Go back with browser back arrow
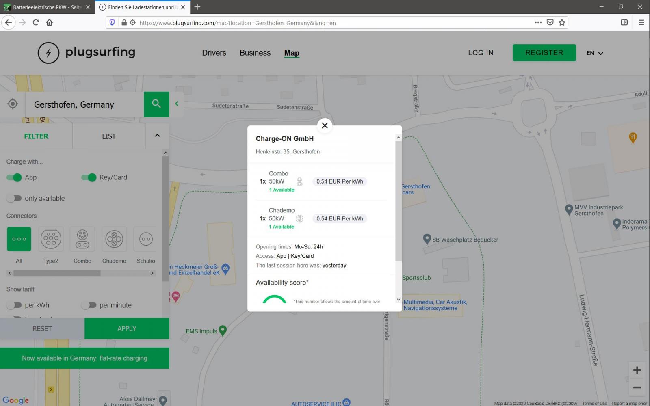The width and height of the screenshot is (650, 406). [x=9, y=23]
